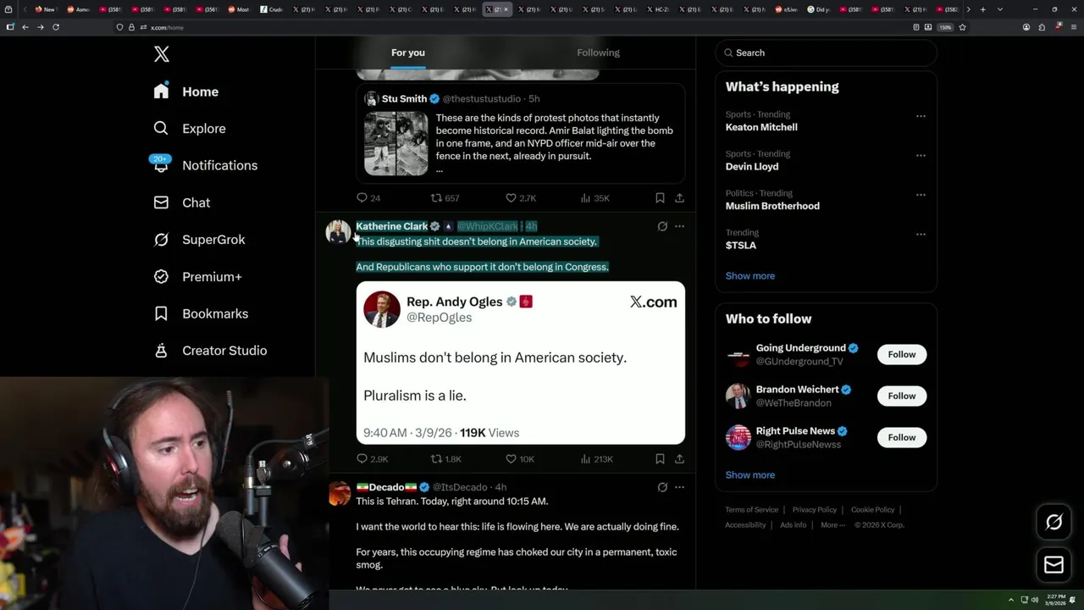Follow Brandon Weichert

[x=902, y=396]
